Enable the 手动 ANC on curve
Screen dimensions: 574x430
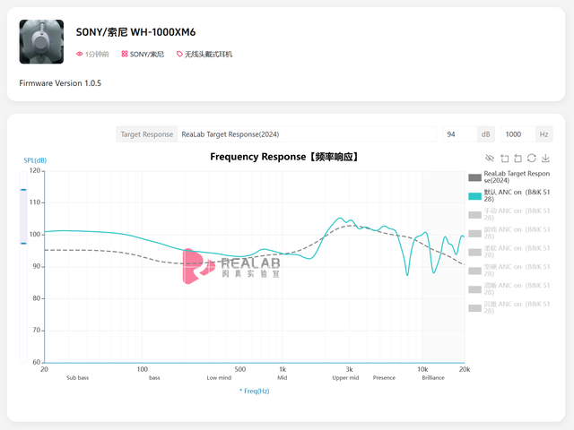coord(474,214)
